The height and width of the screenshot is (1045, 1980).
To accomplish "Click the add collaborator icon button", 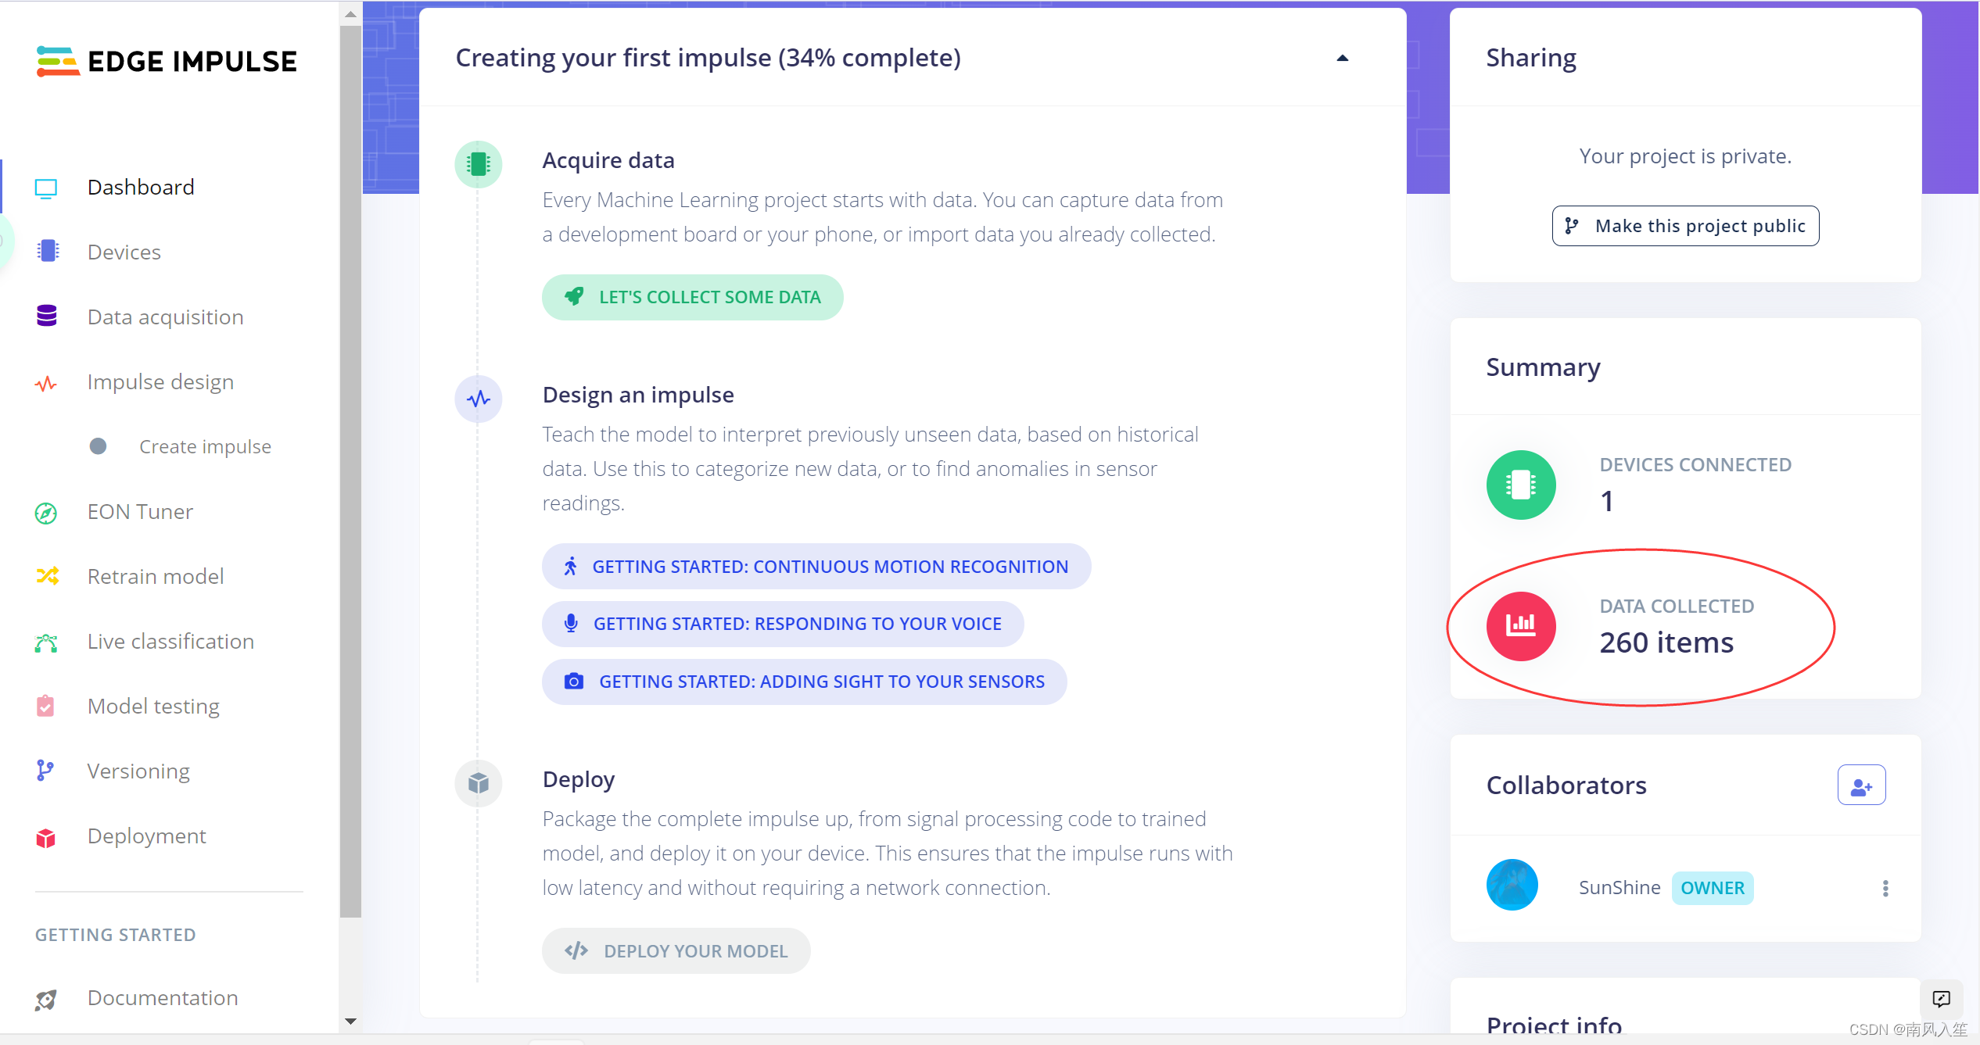I will pyautogui.click(x=1860, y=786).
